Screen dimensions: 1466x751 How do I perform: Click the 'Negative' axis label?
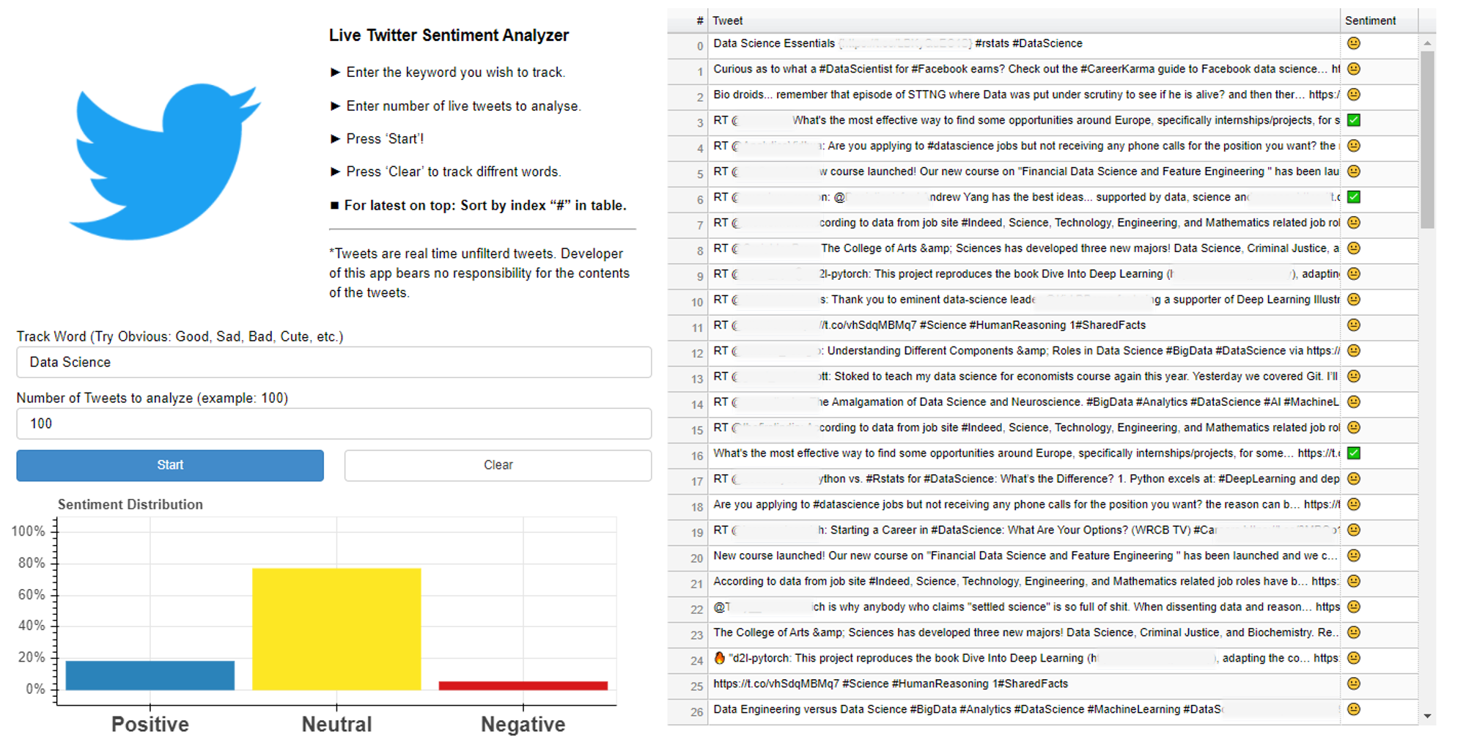[x=523, y=725]
